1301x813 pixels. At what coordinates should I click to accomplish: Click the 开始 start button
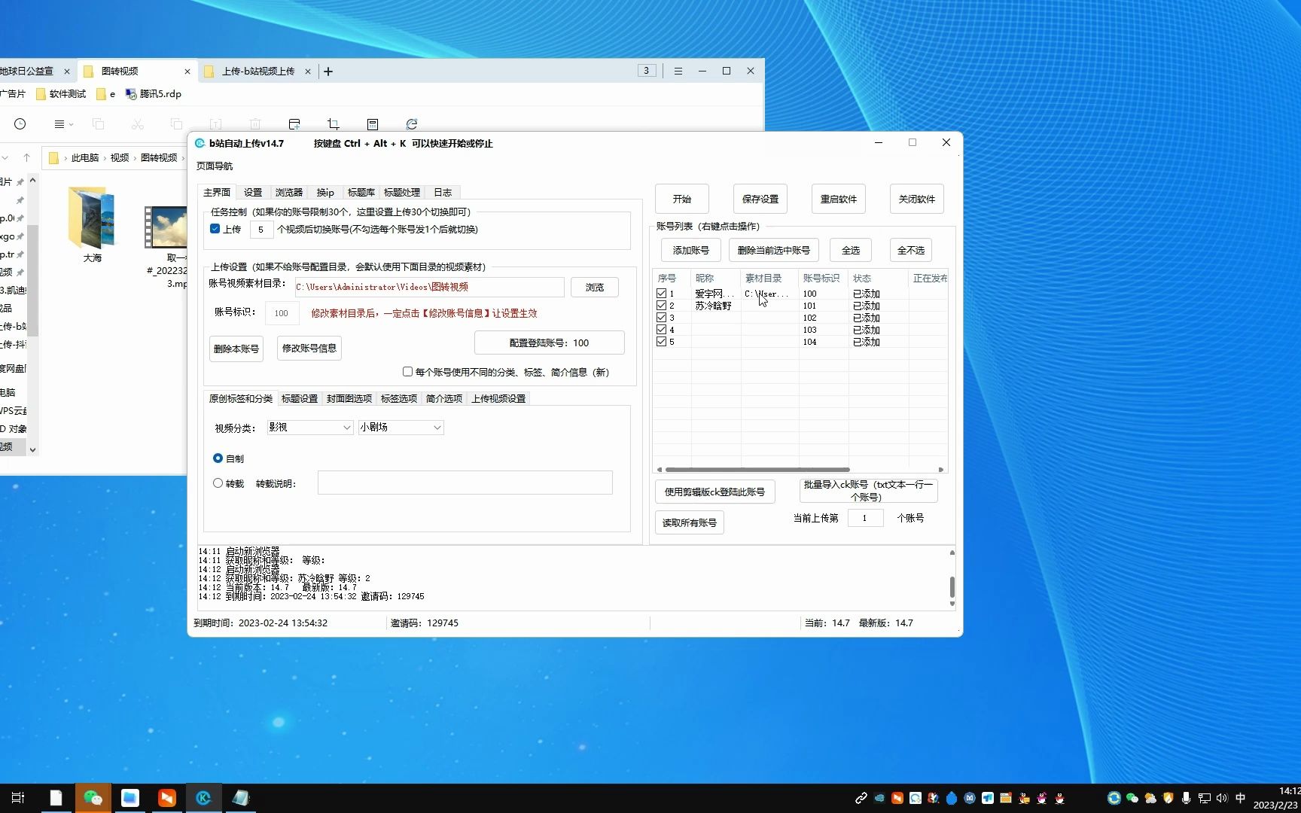click(x=682, y=199)
